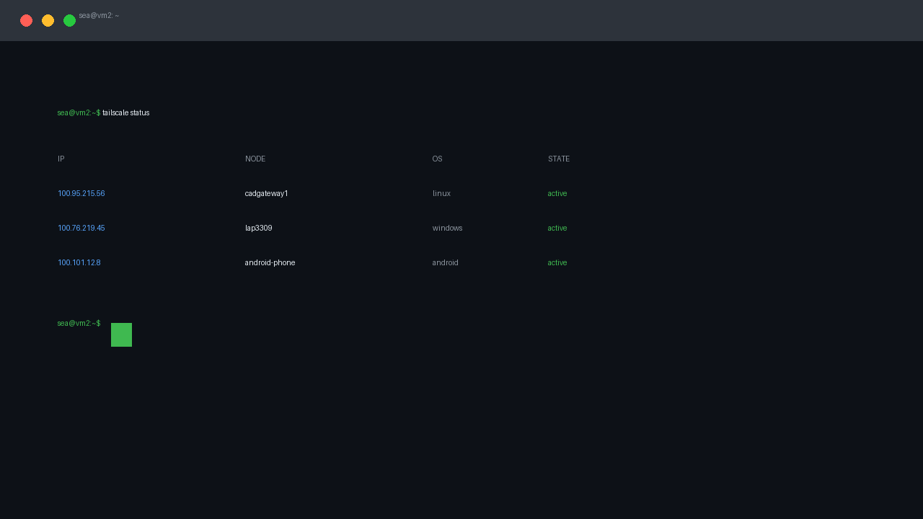
Task: Click the green maximize window button
Action: [x=69, y=20]
